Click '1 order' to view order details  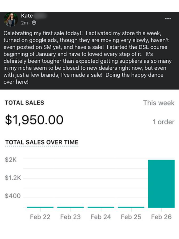[x=163, y=122]
